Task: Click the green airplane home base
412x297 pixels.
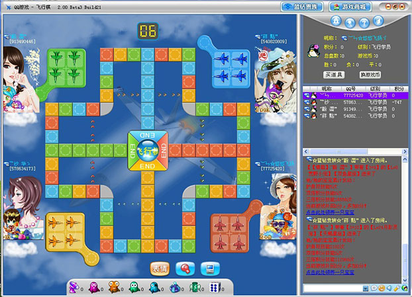Action: pyautogui.click(x=65, y=65)
